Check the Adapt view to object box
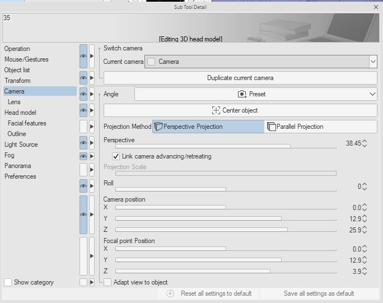383x303 pixels. 108,282
